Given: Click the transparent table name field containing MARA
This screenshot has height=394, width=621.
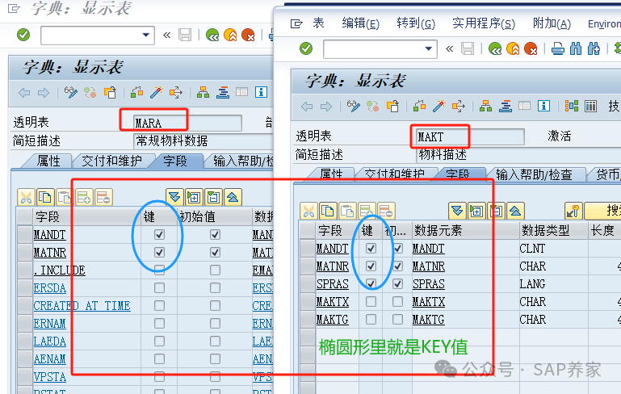Looking at the screenshot, I should [187, 123].
